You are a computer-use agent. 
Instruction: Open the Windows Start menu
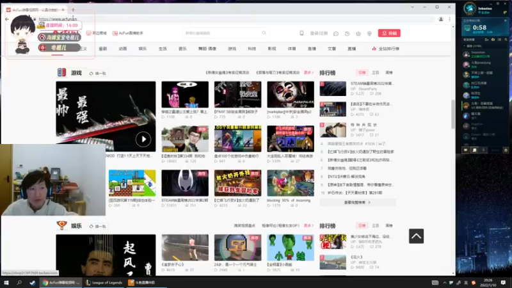6,282
